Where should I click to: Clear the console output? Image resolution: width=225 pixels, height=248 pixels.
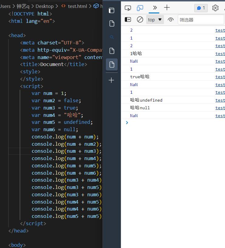(140, 19)
